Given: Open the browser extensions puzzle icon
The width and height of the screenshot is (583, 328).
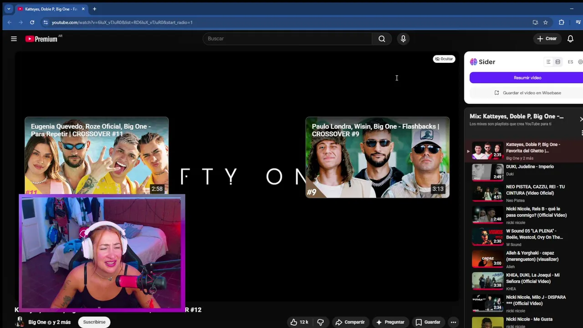Looking at the screenshot, I should [561, 22].
